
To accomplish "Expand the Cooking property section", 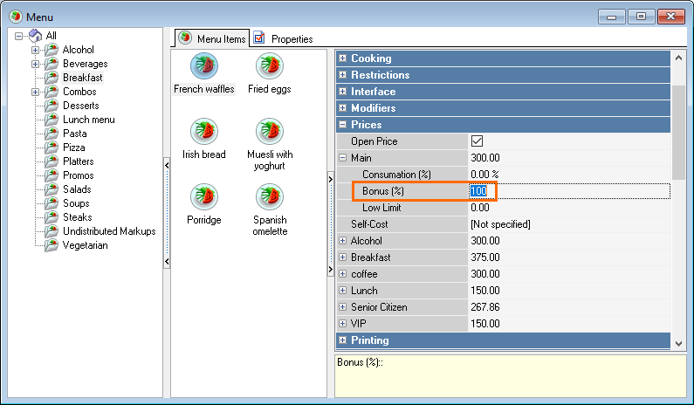I will (343, 58).
